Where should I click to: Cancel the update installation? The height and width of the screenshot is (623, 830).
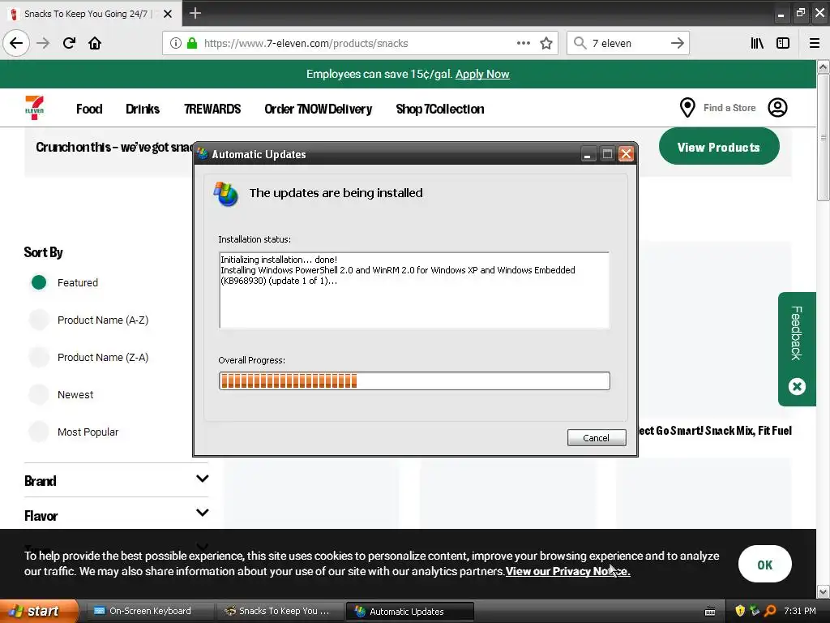[x=597, y=437]
